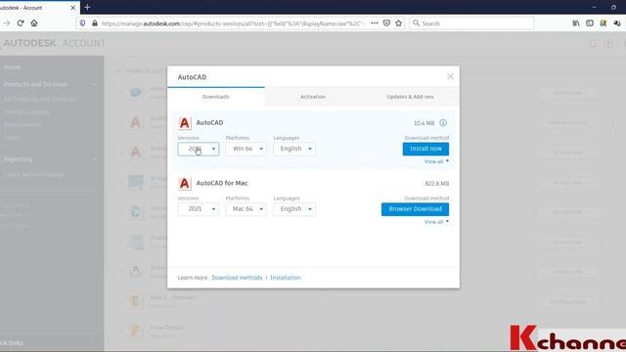The height and width of the screenshot is (352, 626).
Task: Reload the page with the refresh icon
Action: click(x=21, y=23)
